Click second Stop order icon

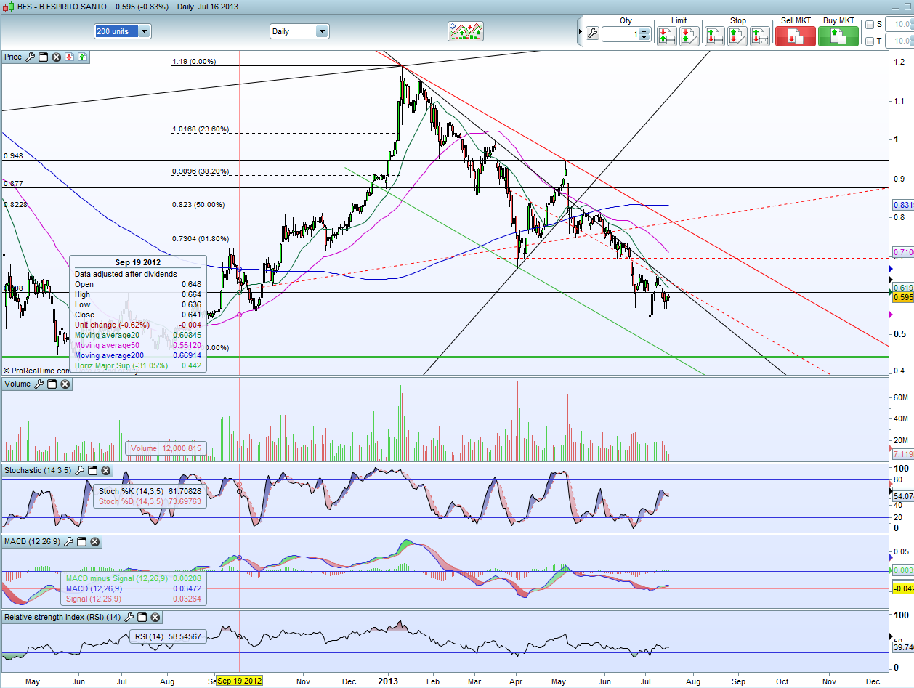point(737,35)
